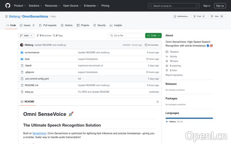The width and height of the screenshot is (231, 144).
Task: Click the GitHub logo icon
Action: coord(8,6)
